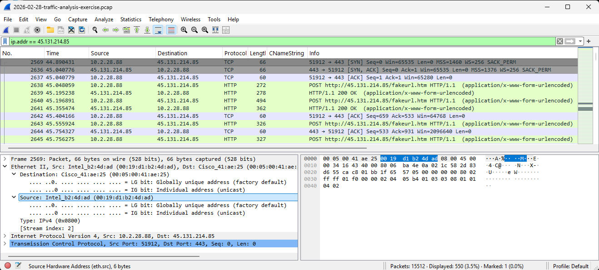Viewport: 599px width, 270px height.
Task: Collapse the Ethernet II tree node
Action: [5, 167]
